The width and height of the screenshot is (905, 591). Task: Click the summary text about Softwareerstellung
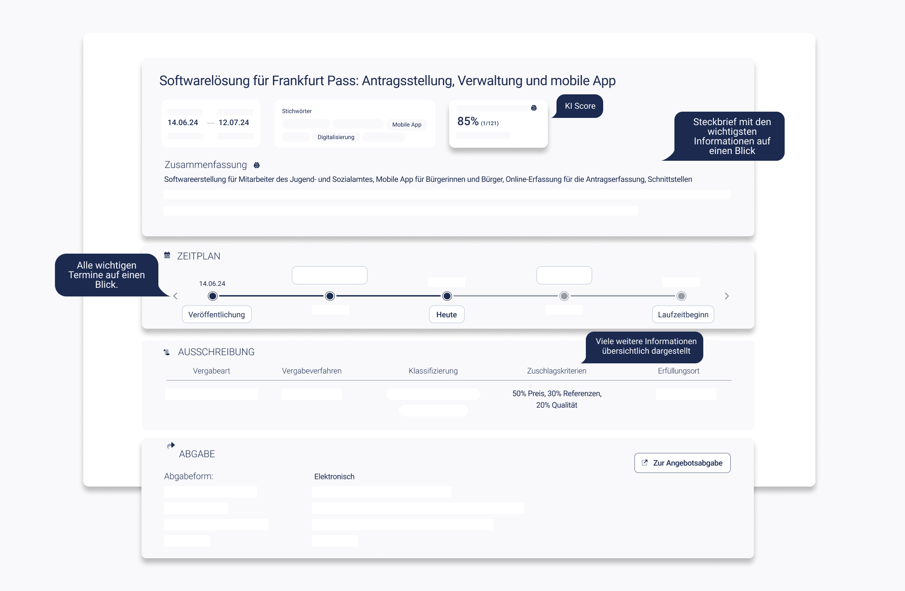pos(428,180)
